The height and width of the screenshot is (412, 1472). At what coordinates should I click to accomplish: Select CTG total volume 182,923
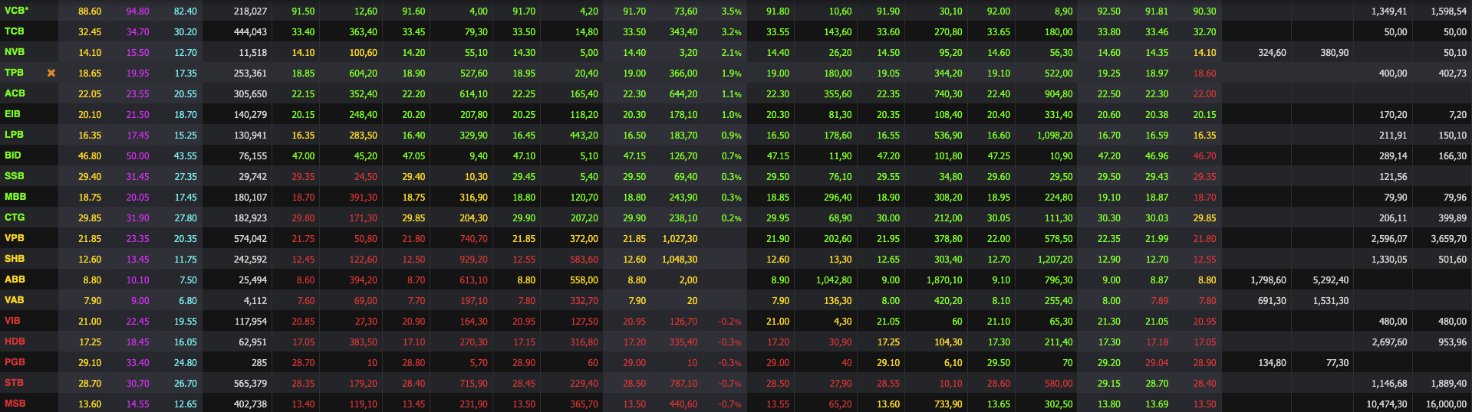coord(250,218)
